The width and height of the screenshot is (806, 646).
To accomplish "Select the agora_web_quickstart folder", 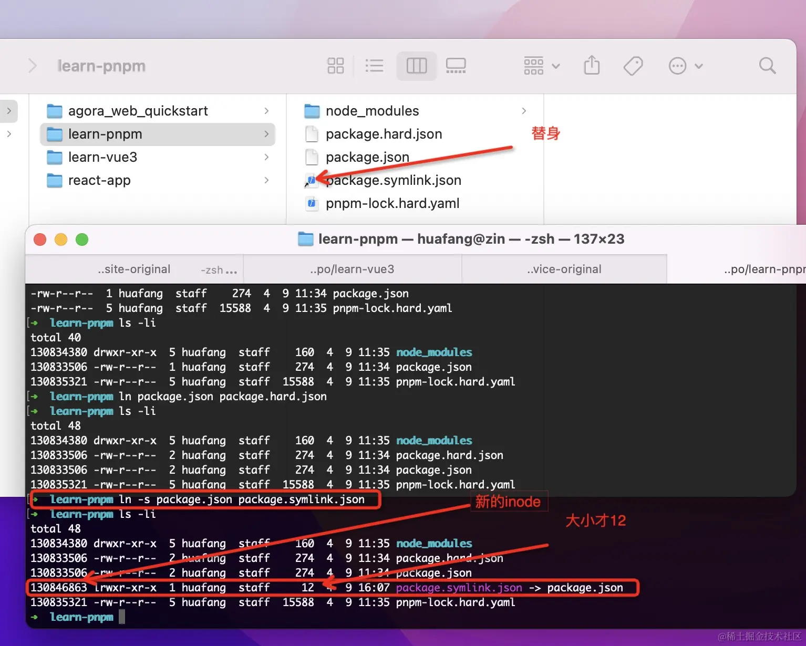I will [x=158, y=111].
